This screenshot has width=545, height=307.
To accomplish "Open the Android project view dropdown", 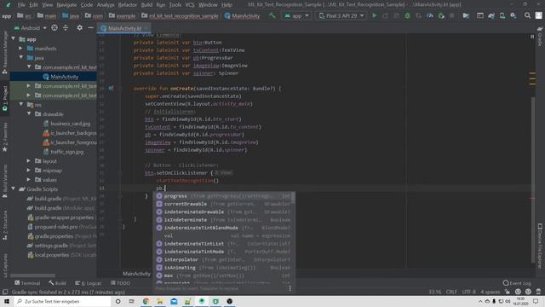I will tap(31, 28).
